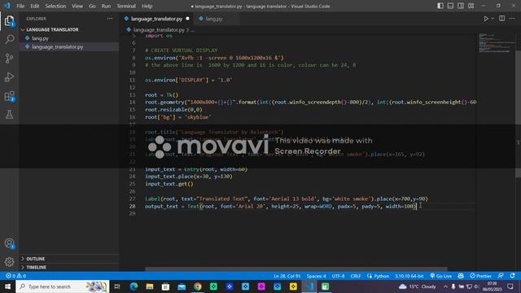
Task: Open the Windows Start menu
Action: click(7, 286)
